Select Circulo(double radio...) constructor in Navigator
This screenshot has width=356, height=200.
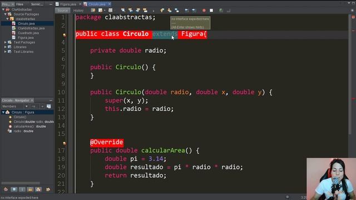click(x=33, y=122)
